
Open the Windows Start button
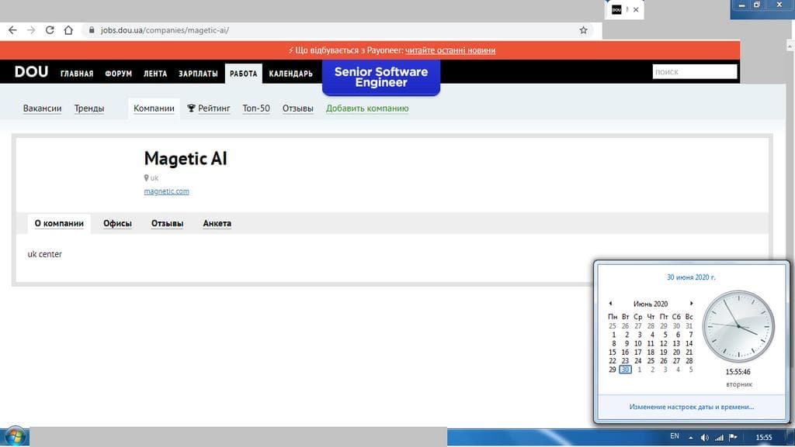(15, 436)
